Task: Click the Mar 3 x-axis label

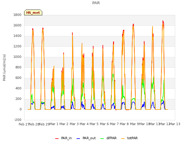Action: tap(74, 124)
